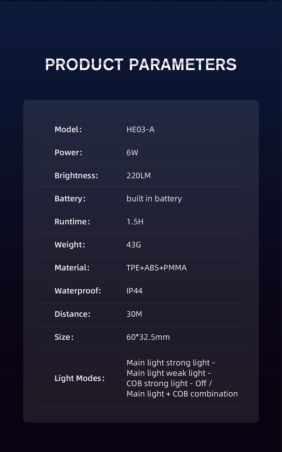282x452 pixels.
Task: Select the Waterproof label
Action: [x=78, y=291]
